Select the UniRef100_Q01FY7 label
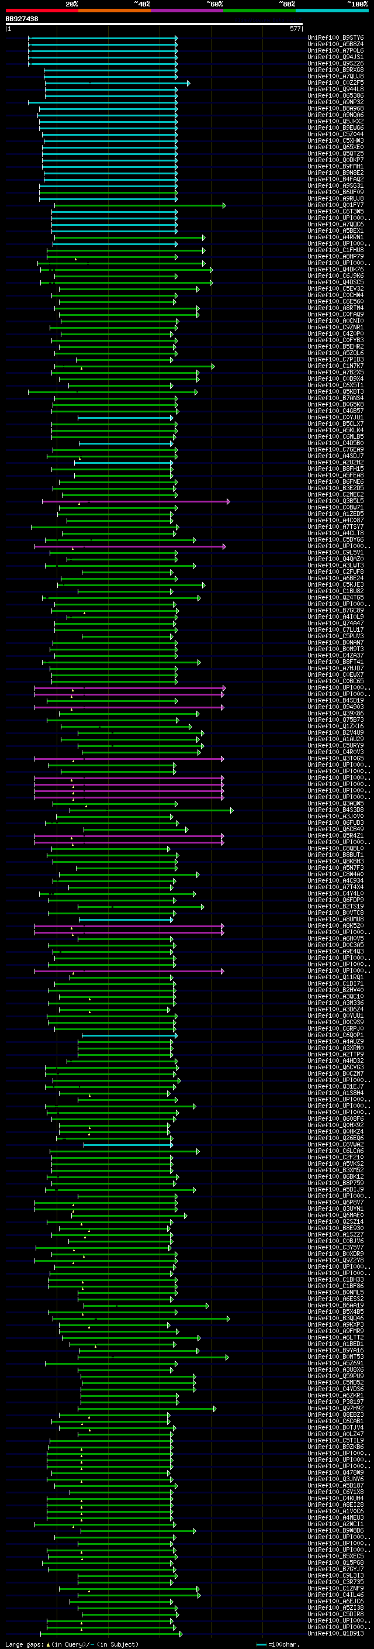Image resolution: width=374 pixels, height=1649 pixels. pyautogui.click(x=335, y=205)
